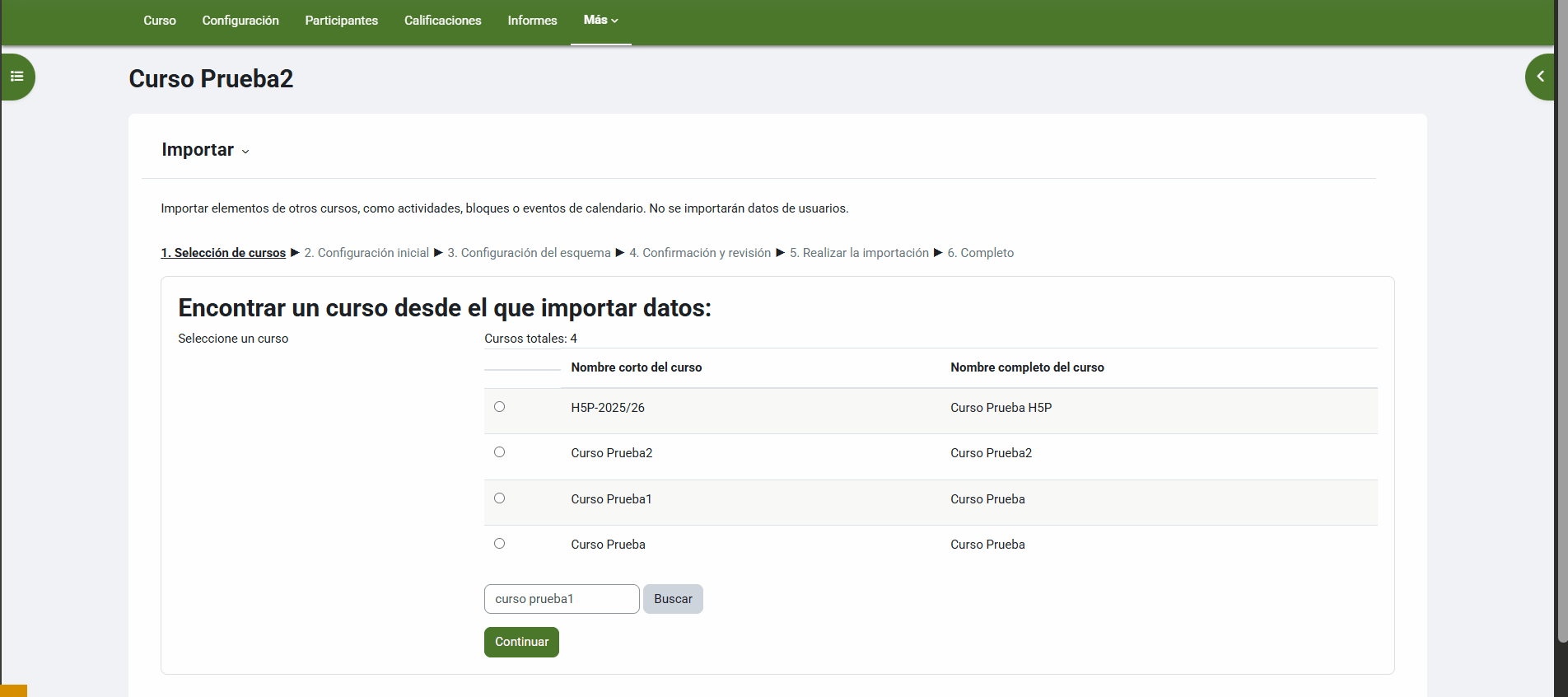Open the block drawer chevron icon
Screen dimensions: 1568x697
(x=1539, y=77)
